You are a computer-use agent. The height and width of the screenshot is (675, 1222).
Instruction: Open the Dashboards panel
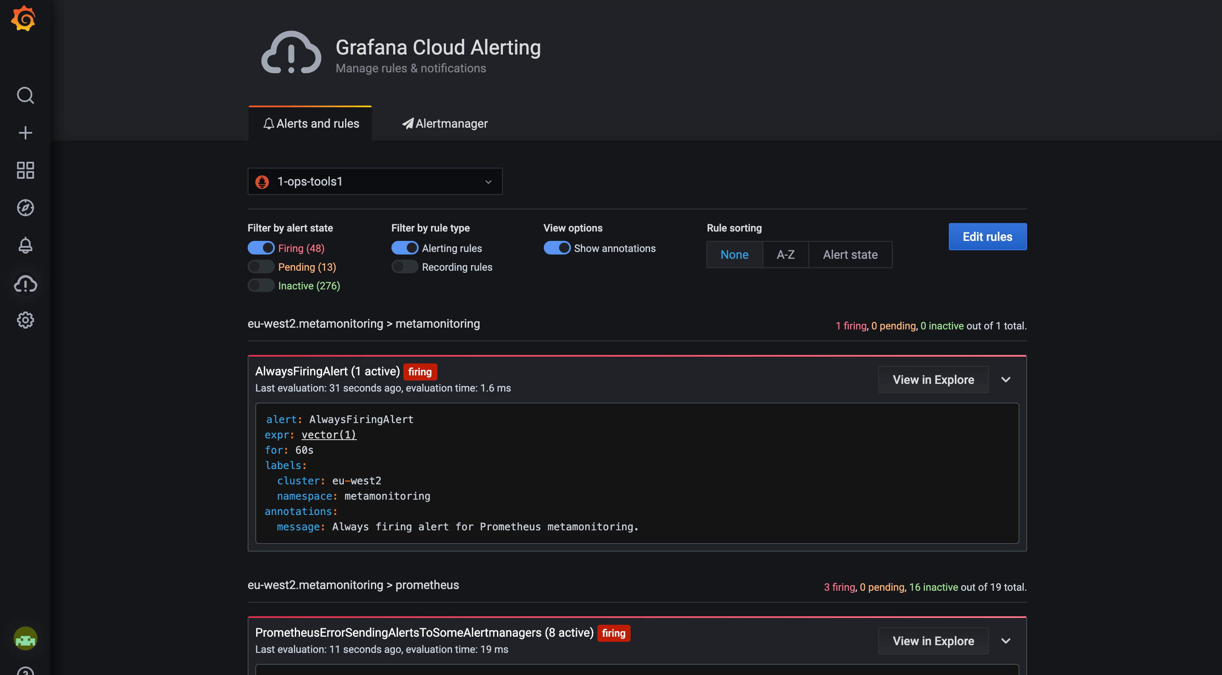point(25,170)
